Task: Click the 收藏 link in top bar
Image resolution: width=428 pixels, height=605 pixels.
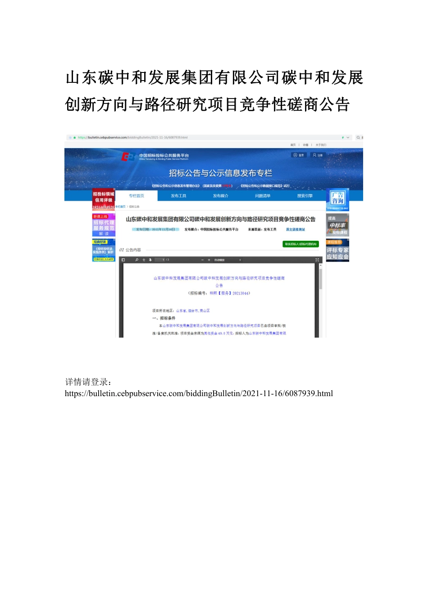Action: [x=305, y=145]
